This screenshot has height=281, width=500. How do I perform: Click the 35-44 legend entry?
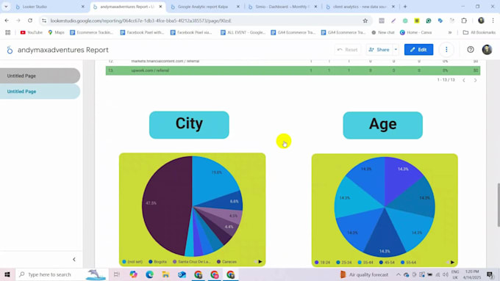click(x=365, y=263)
